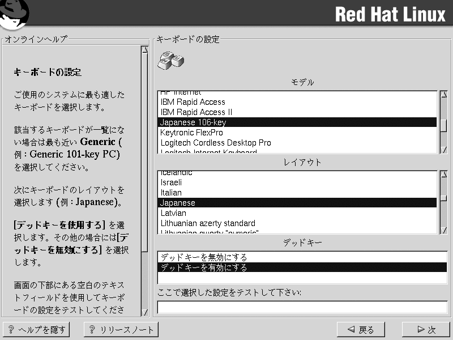This screenshot has width=453, height=340.
Task: Choose IBM Rapid Access II model
Action: [196, 112]
